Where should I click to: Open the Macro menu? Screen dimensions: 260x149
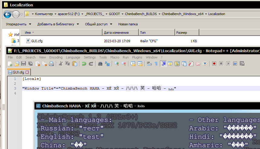[115, 57]
